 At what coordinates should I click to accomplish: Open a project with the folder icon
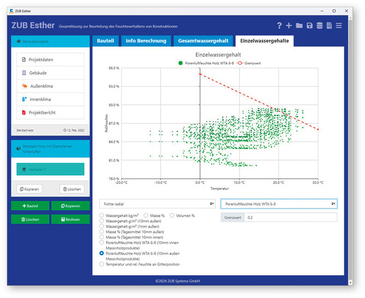(x=299, y=26)
